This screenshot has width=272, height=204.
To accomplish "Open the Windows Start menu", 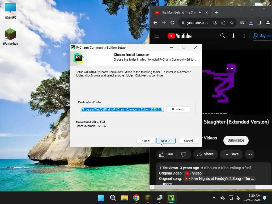I will coord(101,198).
